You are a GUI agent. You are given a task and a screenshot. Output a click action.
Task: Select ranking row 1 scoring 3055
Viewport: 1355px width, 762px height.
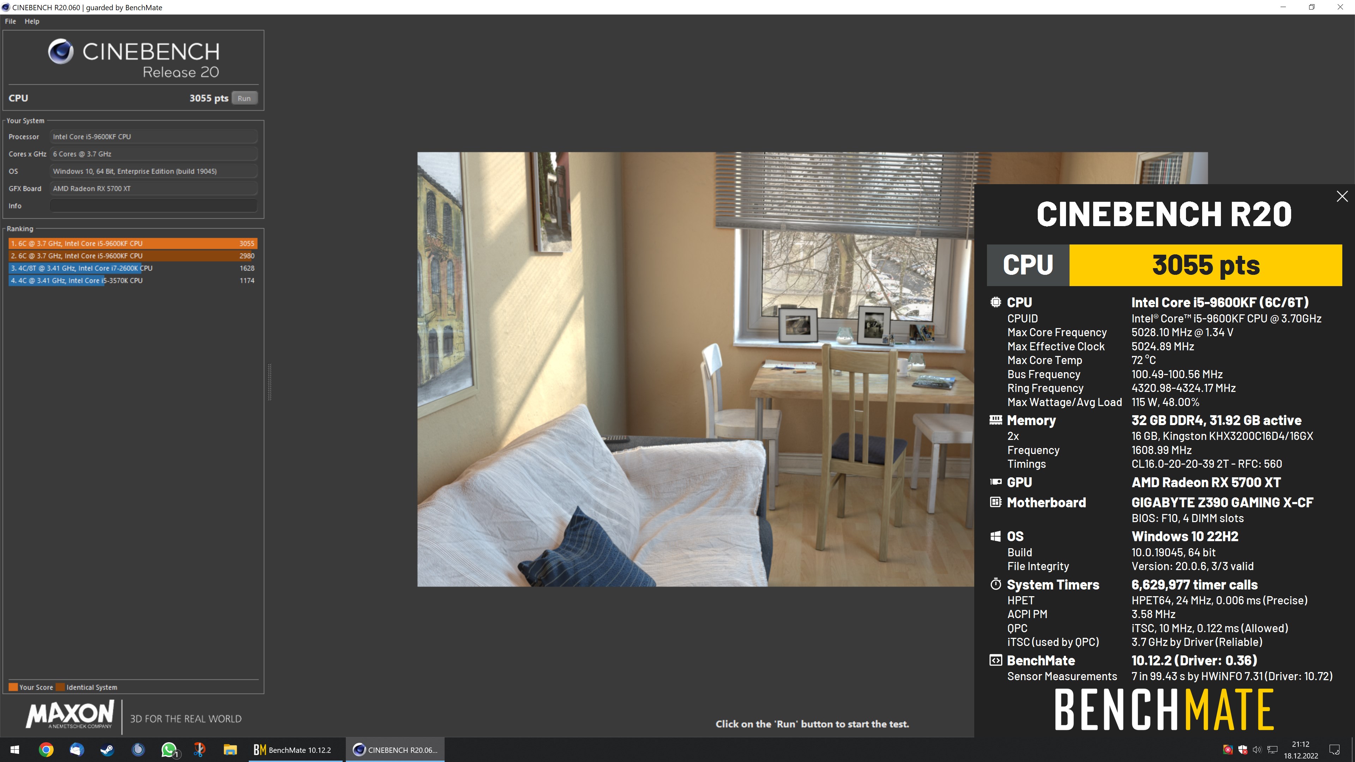133,243
